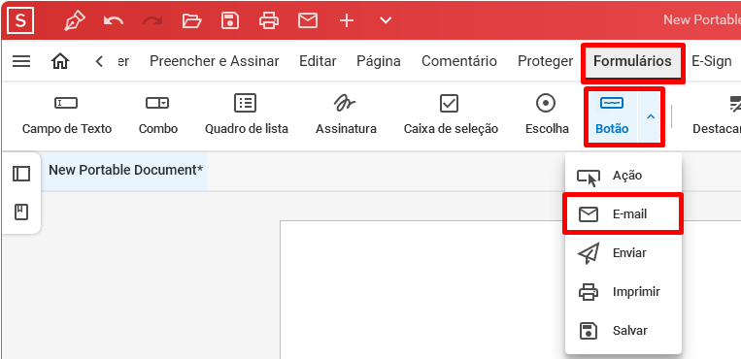The height and width of the screenshot is (359, 741).
Task: Show earlier tabs with left chevron
Action: click(x=99, y=61)
